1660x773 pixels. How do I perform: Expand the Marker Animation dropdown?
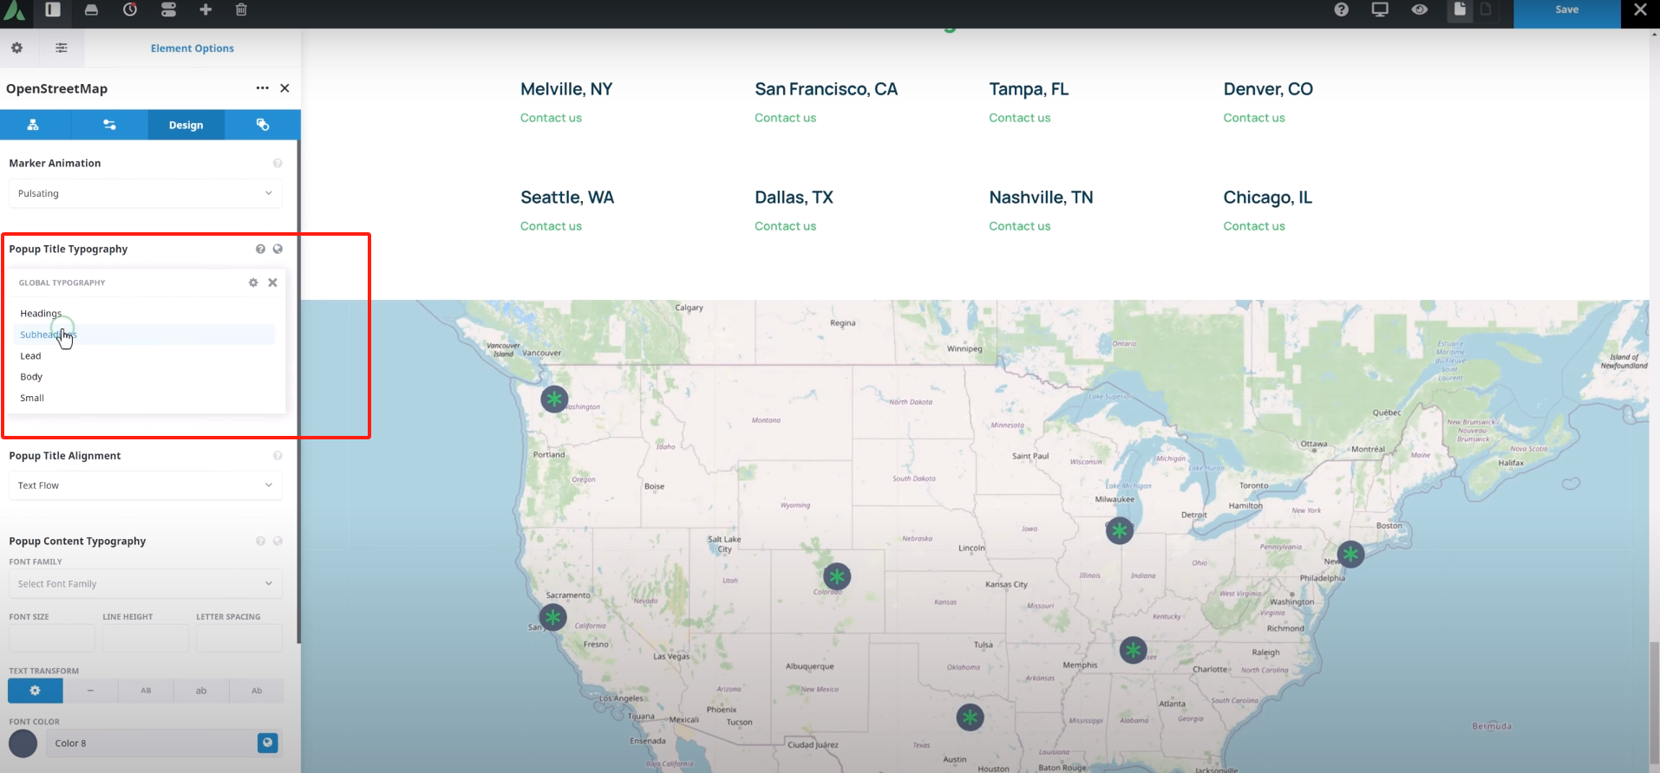coord(145,193)
